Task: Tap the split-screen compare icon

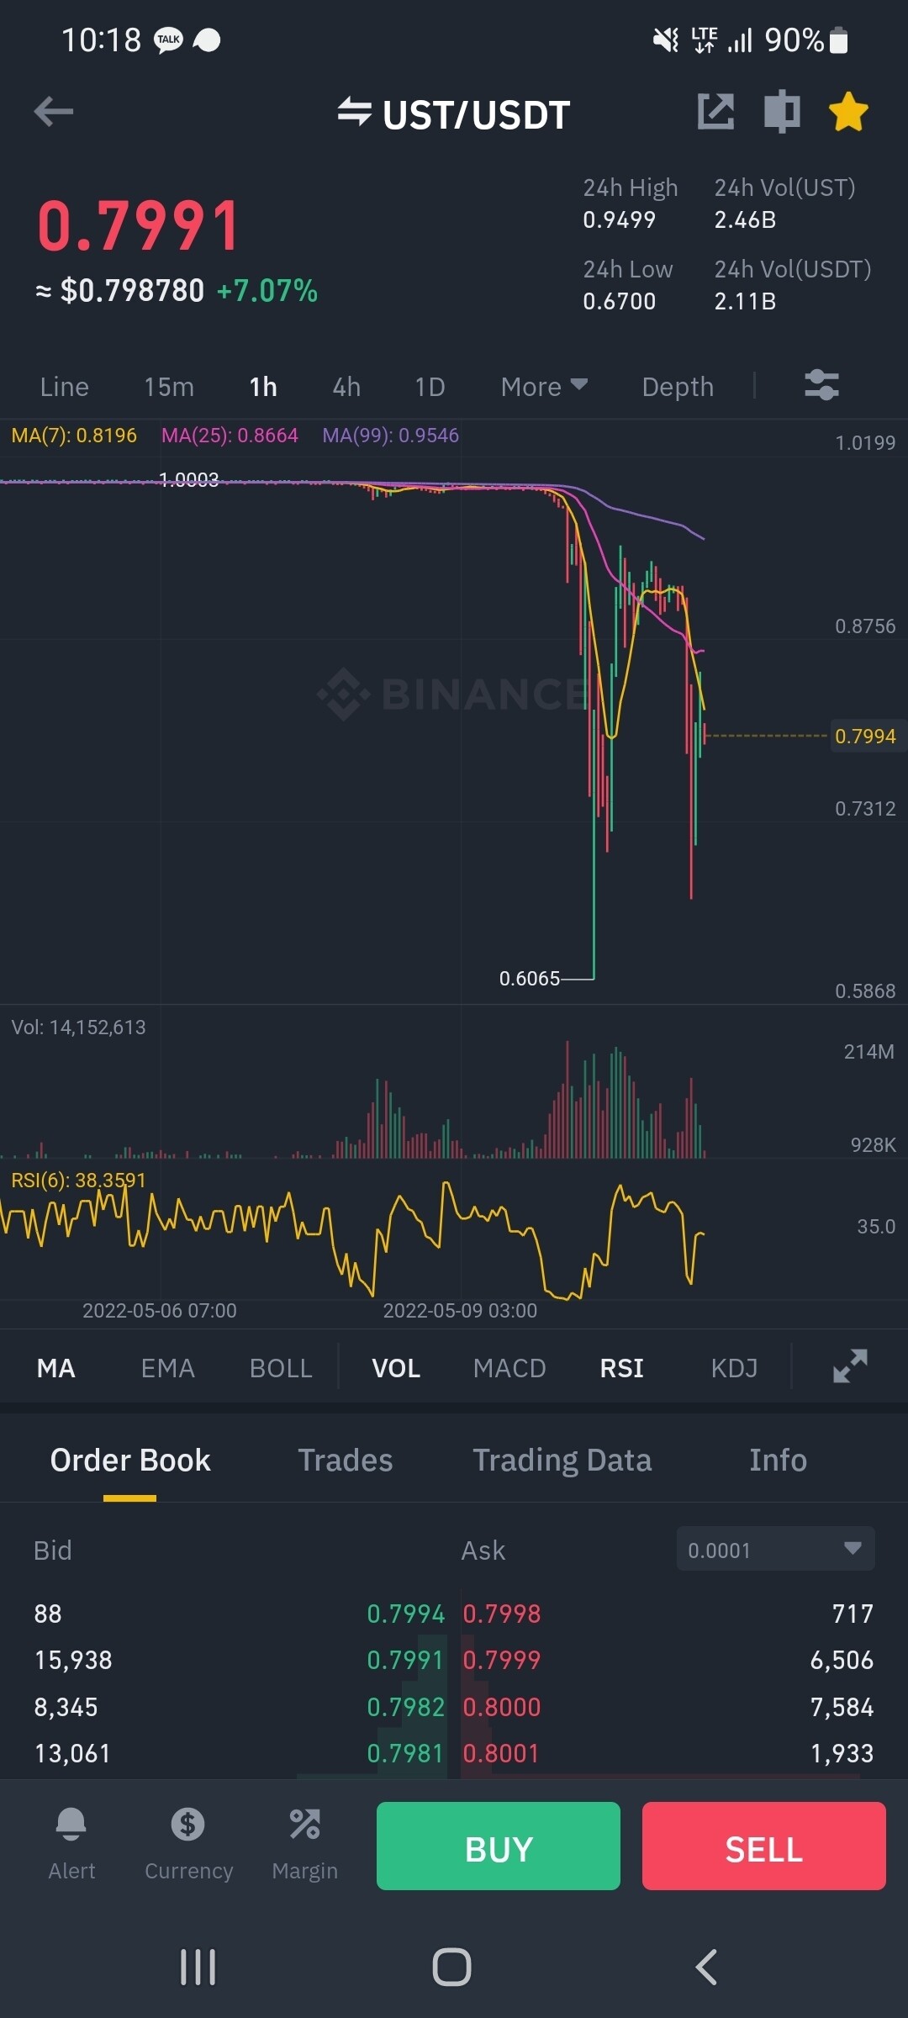Action: point(781,112)
